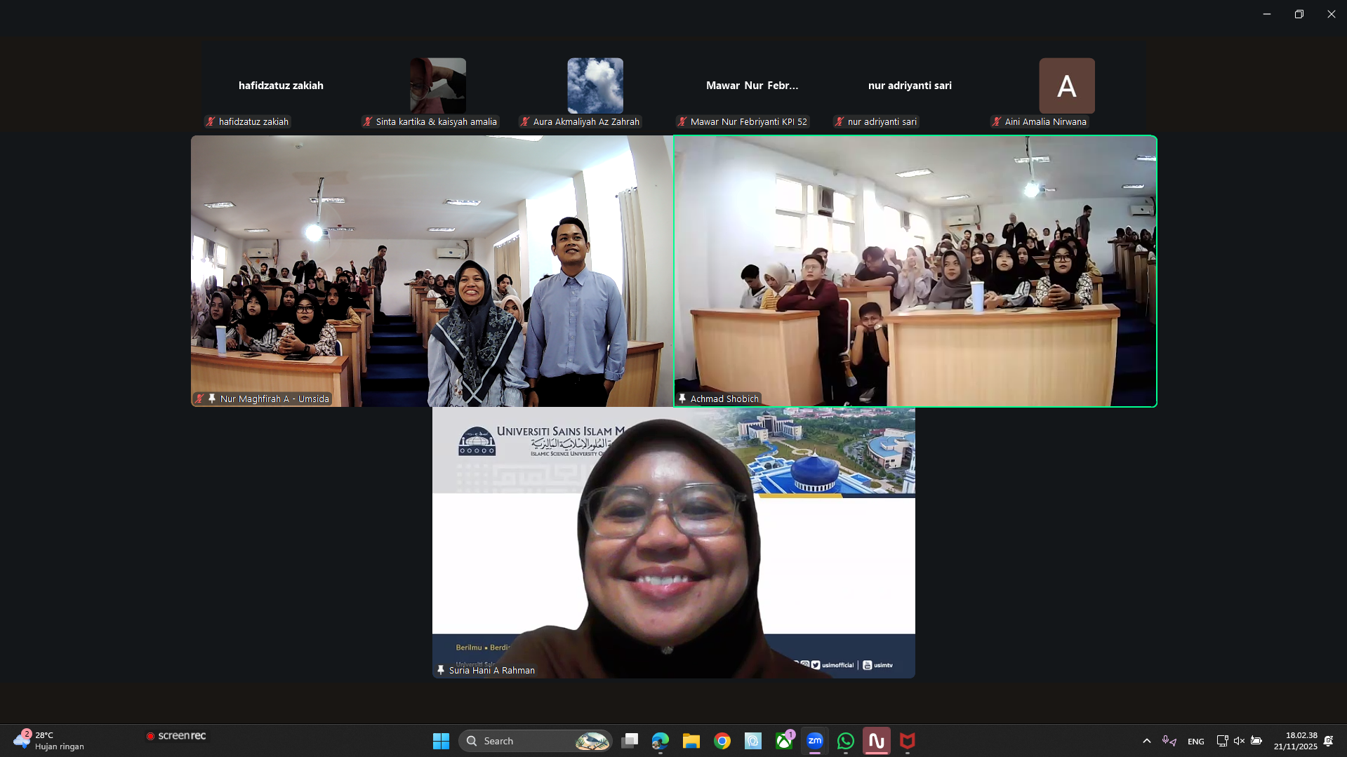Open Task View in the taskbar
Viewport: 1347px width, 757px height.
pyautogui.click(x=630, y=741)
